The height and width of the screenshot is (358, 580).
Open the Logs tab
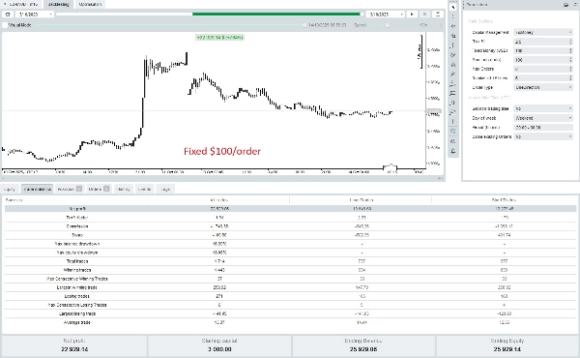tap(165, 190)
